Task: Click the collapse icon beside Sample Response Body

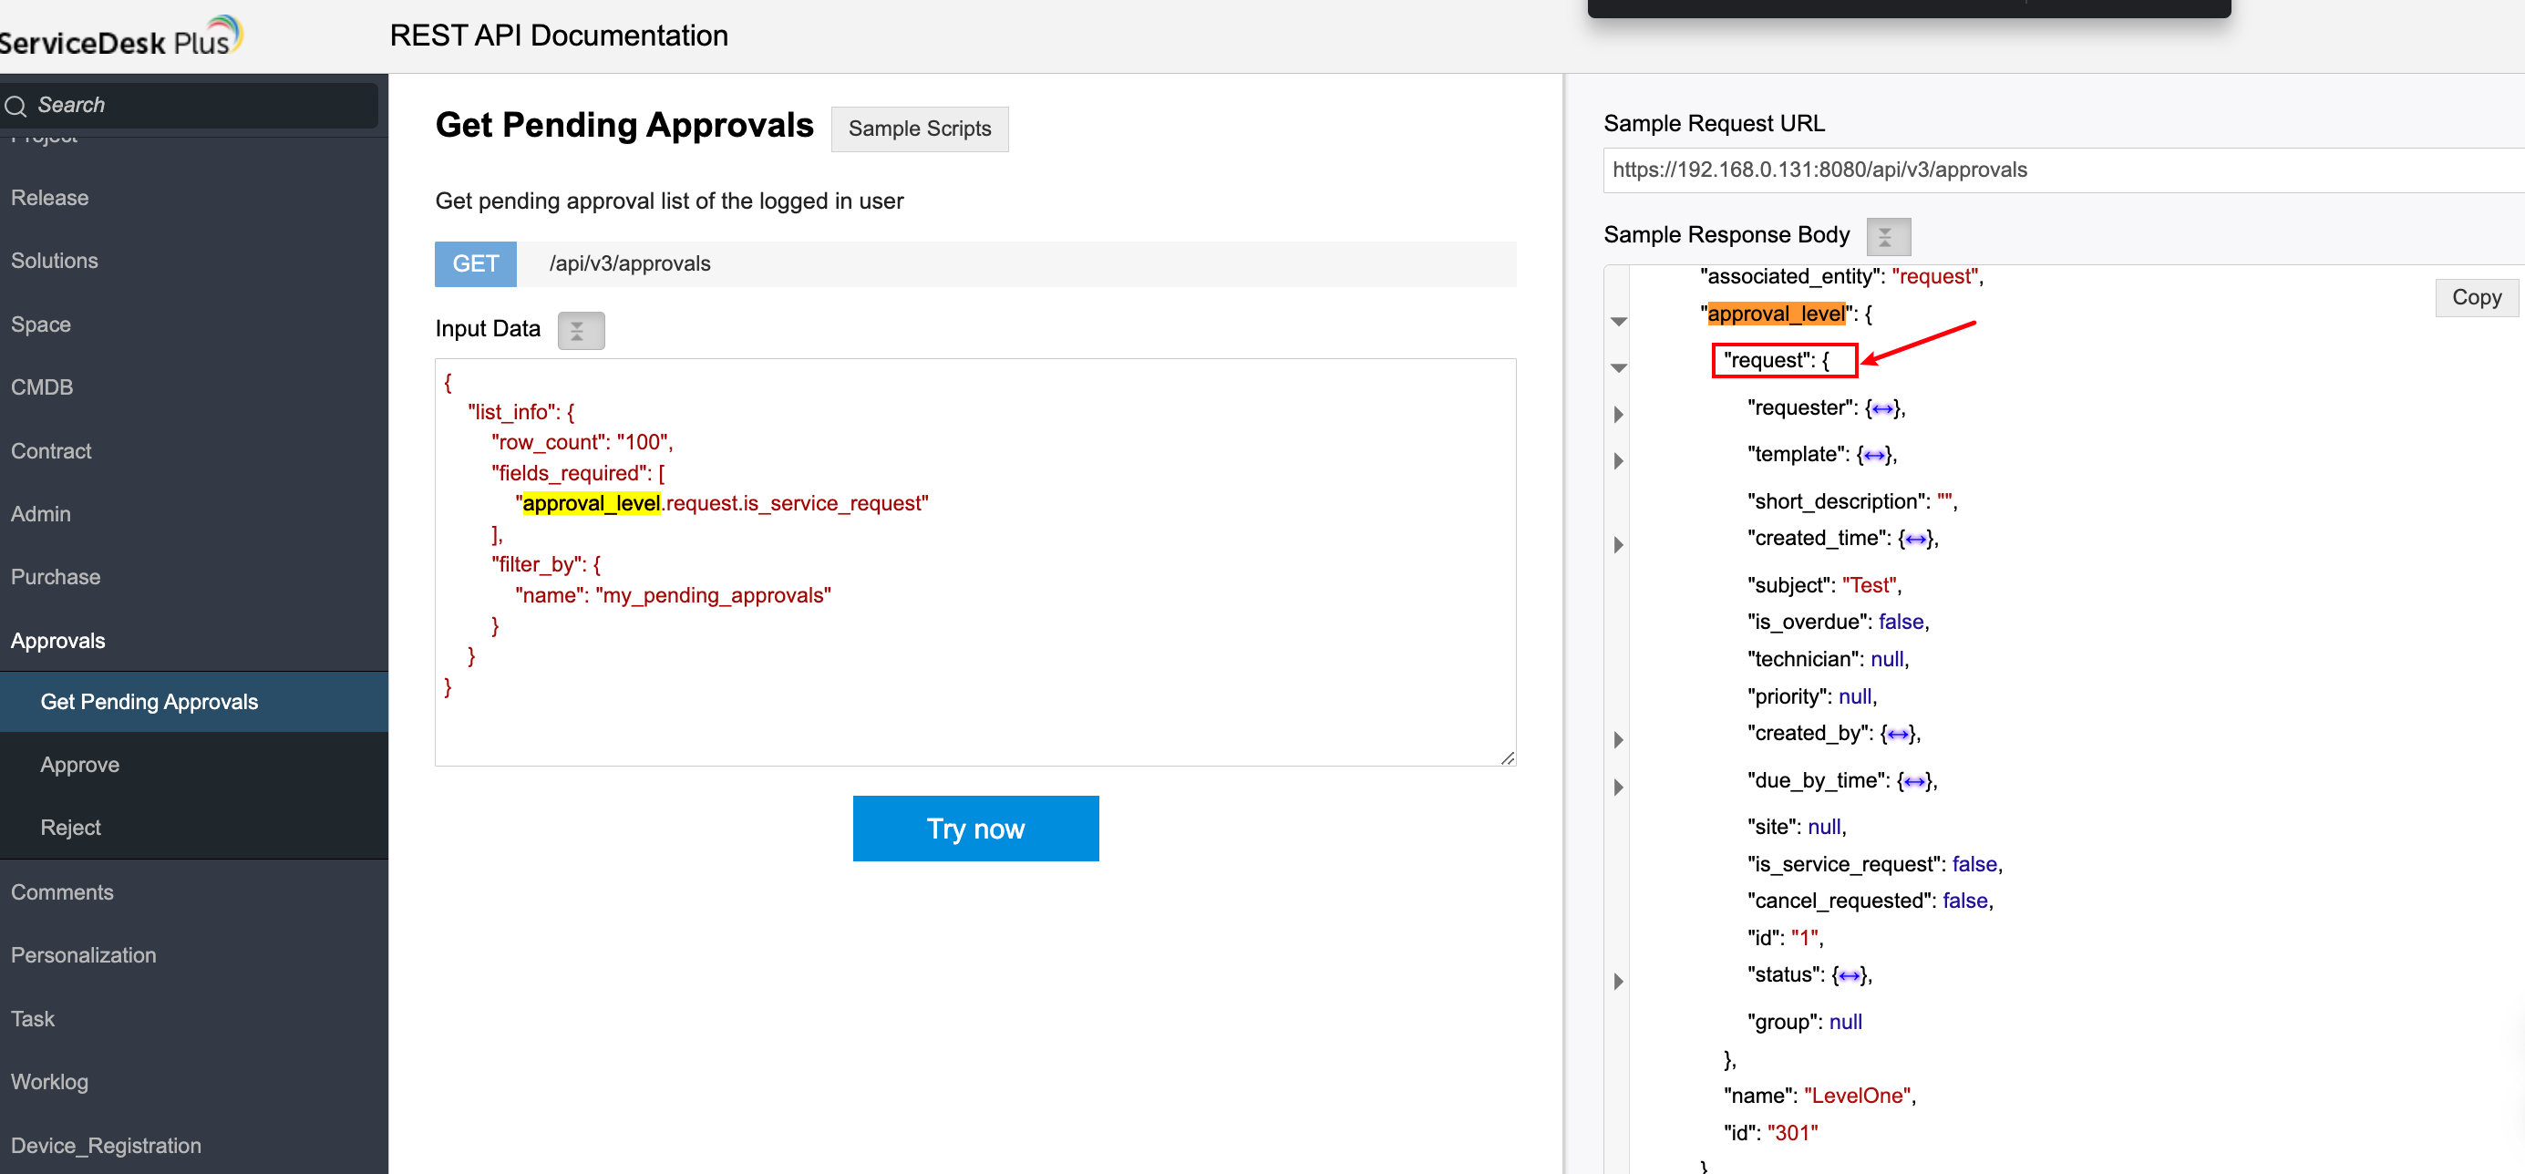Action: [1887, 237]
